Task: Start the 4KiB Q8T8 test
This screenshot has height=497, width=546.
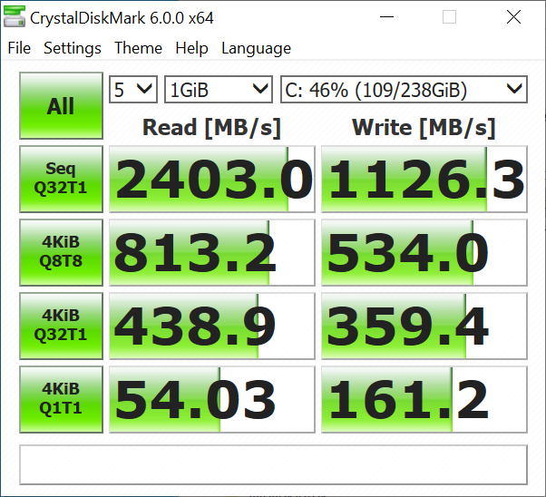Action: click(x=61, y=252)
